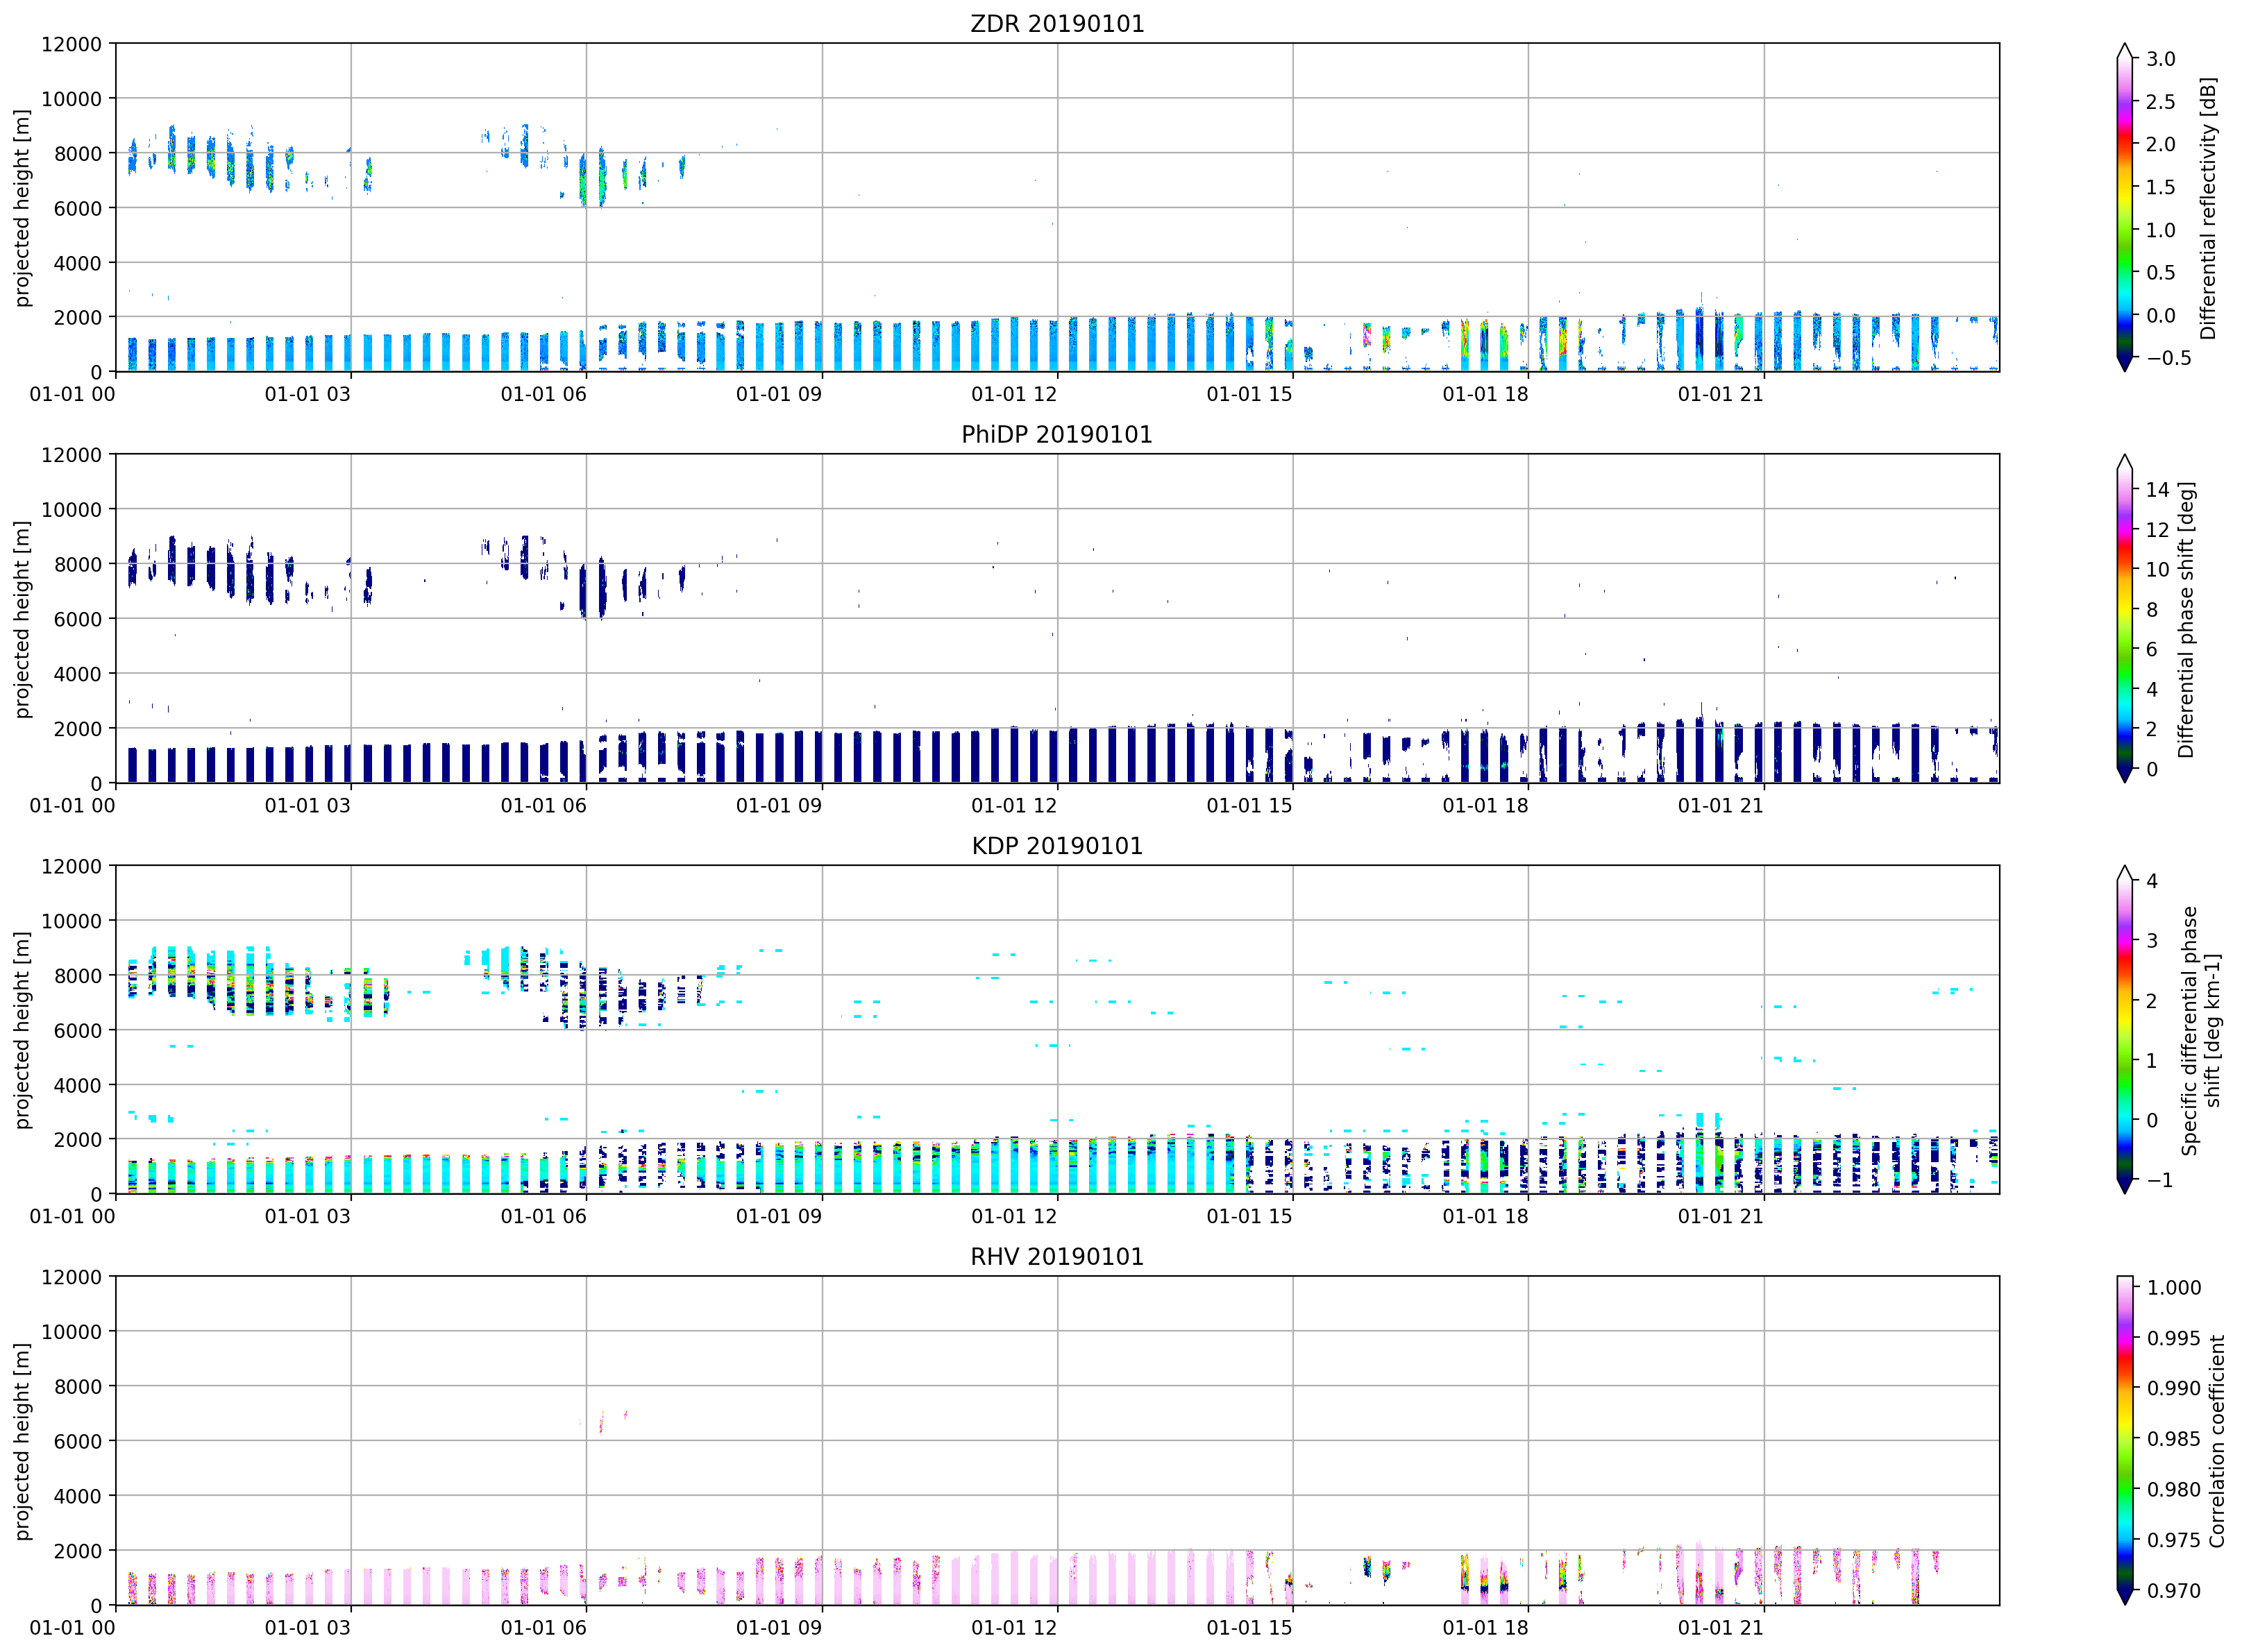Click the 8000 height tick on RHV axis
Viewport: 2242px width, 1652px height.
coord(78,1386)
